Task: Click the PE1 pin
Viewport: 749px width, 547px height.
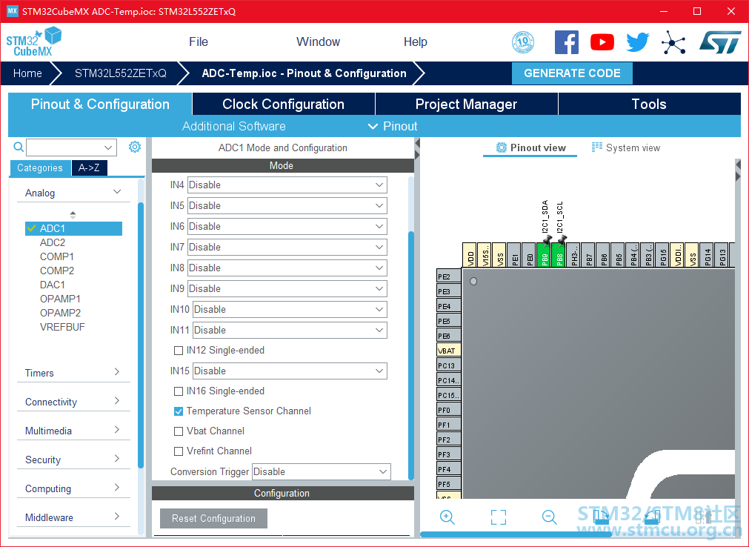Action: [x=514, y=255]
